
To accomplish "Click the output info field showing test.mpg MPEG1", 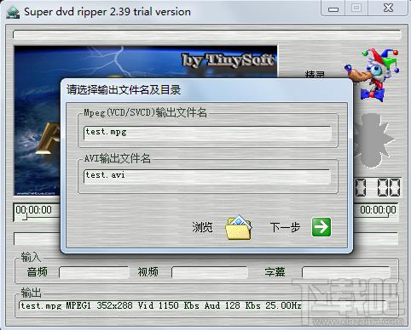I will 202,305.
